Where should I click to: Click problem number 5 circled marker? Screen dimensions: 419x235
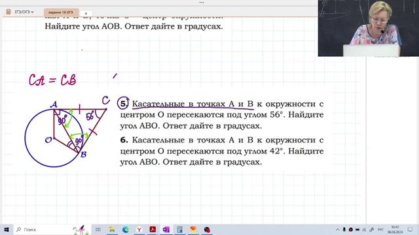pos(123,103)
